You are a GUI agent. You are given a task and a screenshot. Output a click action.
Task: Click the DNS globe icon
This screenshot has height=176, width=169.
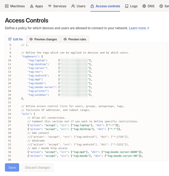pos(144,6)
